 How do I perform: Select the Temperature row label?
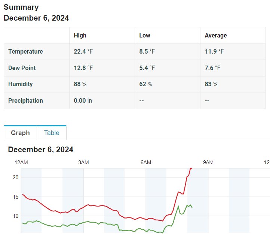point(25,51)
